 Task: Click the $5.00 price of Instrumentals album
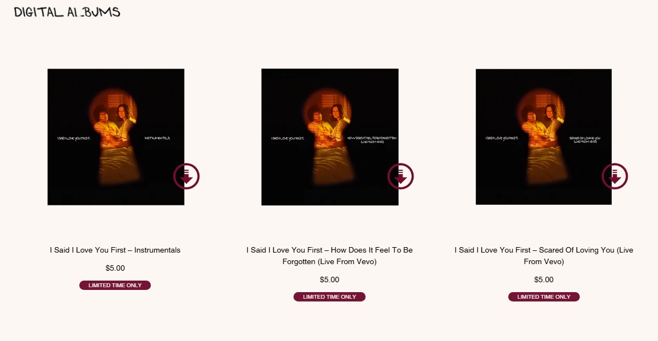(x=115, y=268)
